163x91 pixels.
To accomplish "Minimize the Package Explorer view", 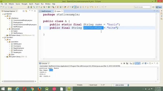I will point(32,11).
